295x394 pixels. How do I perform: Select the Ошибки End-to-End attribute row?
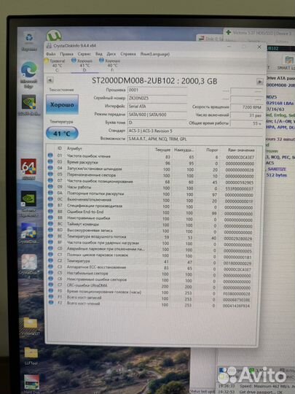click(152, 212)
